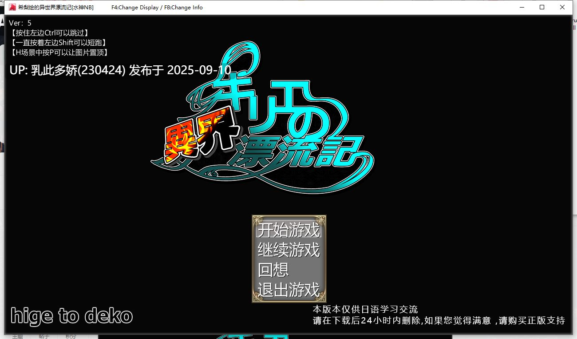577x339 pixels.
Task: Start a new game with 开始游戏
Action: click(x=289, y=230)
